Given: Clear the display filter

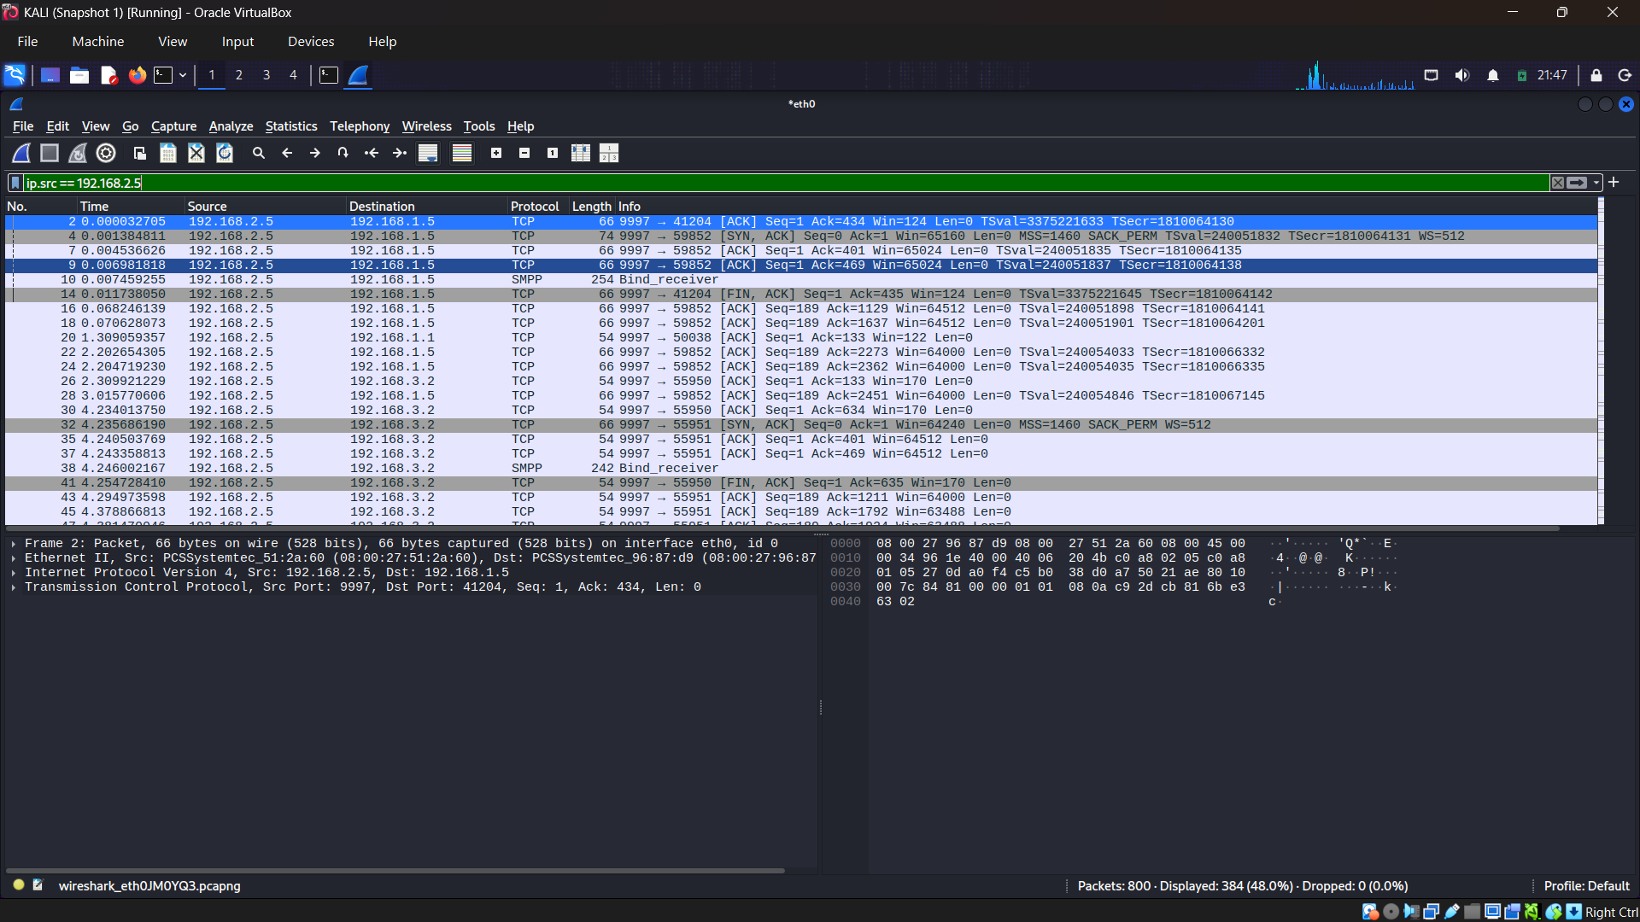Looking at the screenshot, I should (x=1558, y=183).
